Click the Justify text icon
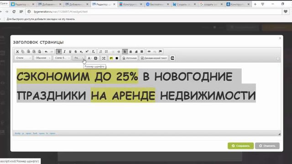Screen dimensions: 292x164 tap(142, 51)
